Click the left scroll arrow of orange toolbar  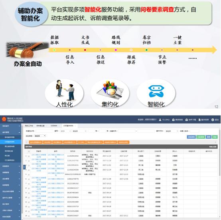click(27, 142)
